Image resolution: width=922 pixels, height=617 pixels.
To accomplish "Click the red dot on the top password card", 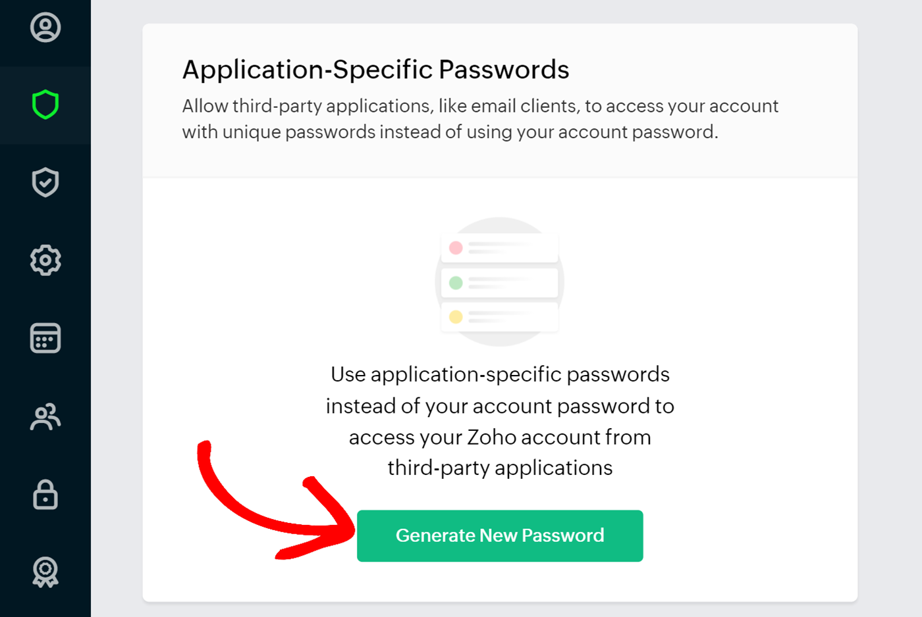I will (x=456, y=248).
